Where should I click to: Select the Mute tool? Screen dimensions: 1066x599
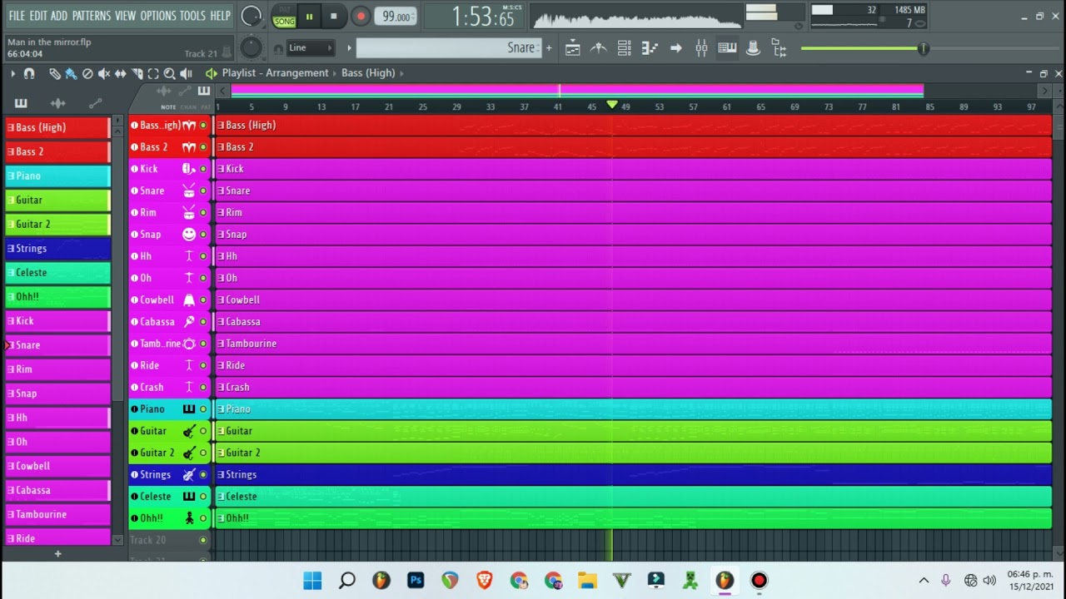[104, 74]
